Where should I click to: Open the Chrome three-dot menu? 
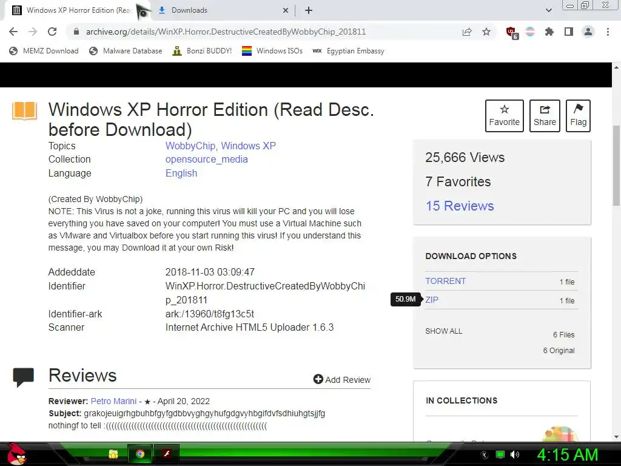[608, 32]
